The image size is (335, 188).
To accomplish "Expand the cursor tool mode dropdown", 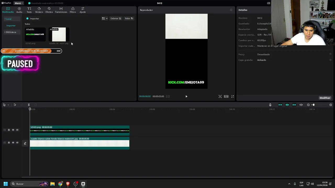I will pyautogui.click(x=8, y=105).
